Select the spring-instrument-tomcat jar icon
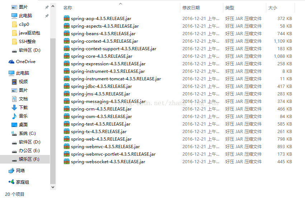305x198 pixels. [x=67, y=79]
